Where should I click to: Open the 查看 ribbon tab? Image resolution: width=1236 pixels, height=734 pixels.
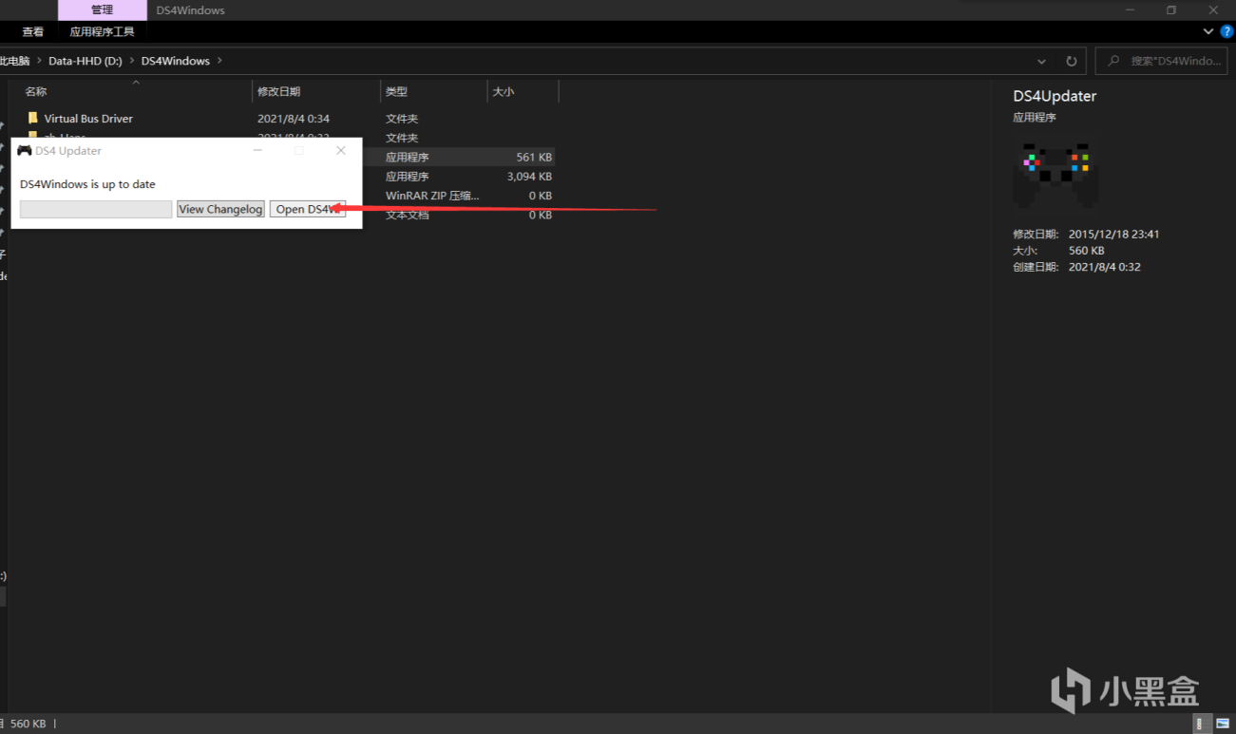(x=33, y=31)
